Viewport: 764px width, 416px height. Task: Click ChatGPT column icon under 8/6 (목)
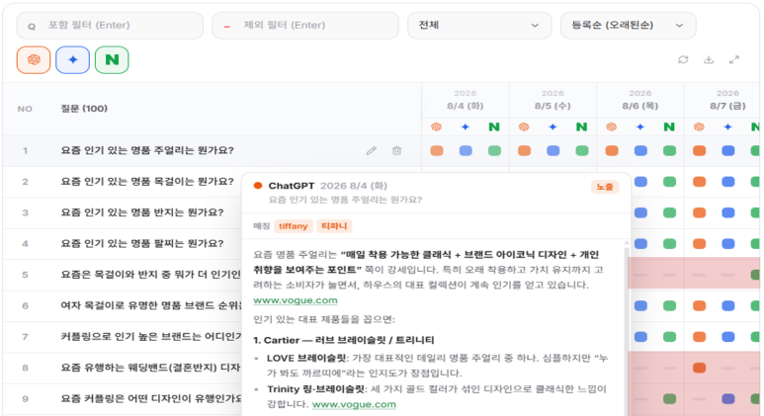point(611,127)
